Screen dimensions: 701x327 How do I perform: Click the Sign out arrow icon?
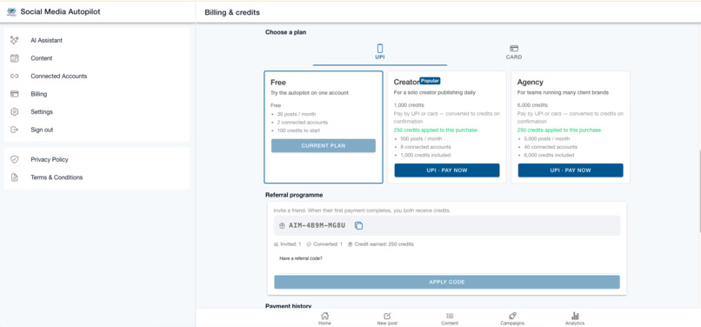tap(14, 130)
